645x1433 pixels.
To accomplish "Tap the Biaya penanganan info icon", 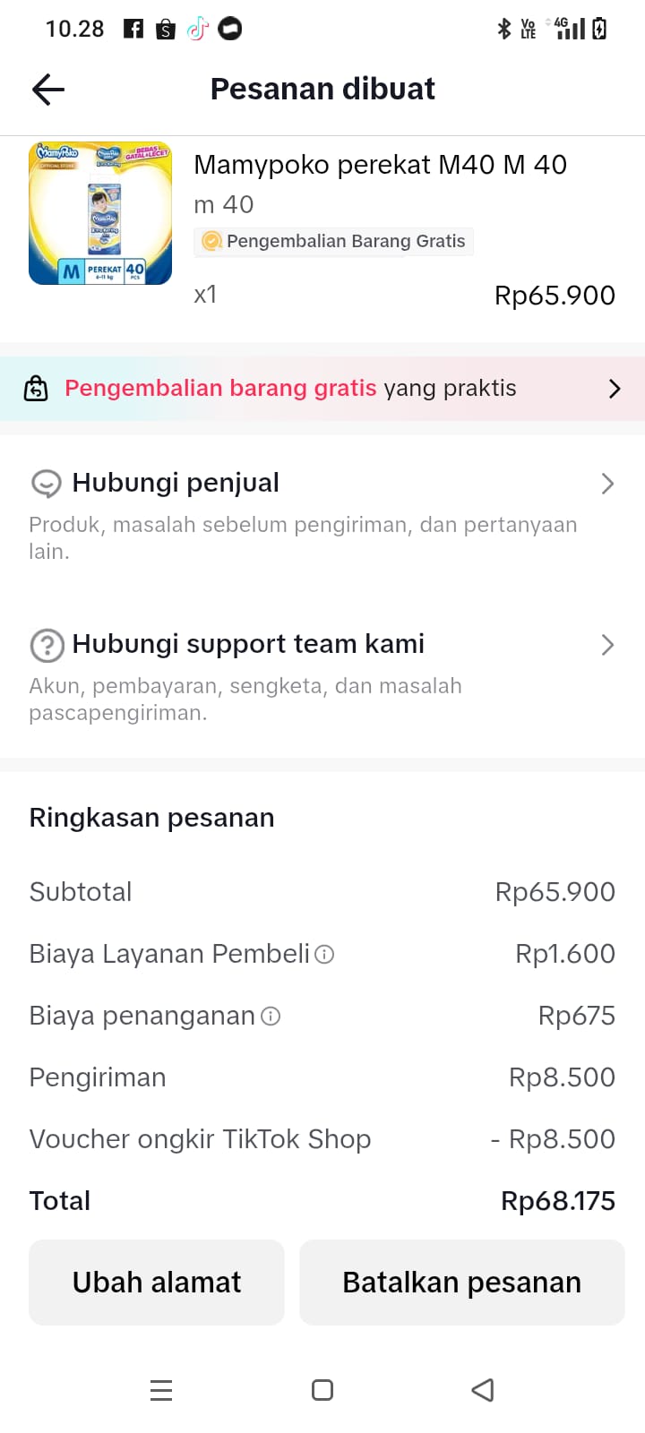I will coord(271,1017).
